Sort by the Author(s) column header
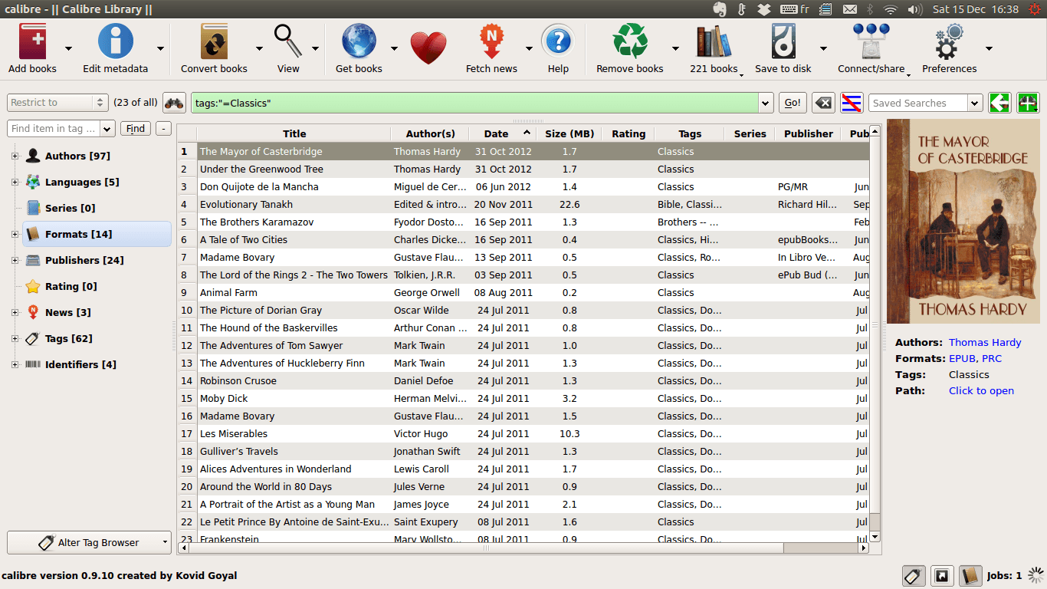 click(x=430, y=133)
